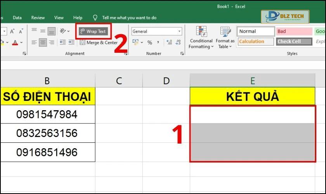Select column C header
The image size is (326, 194).
click(x=119, y=81)
